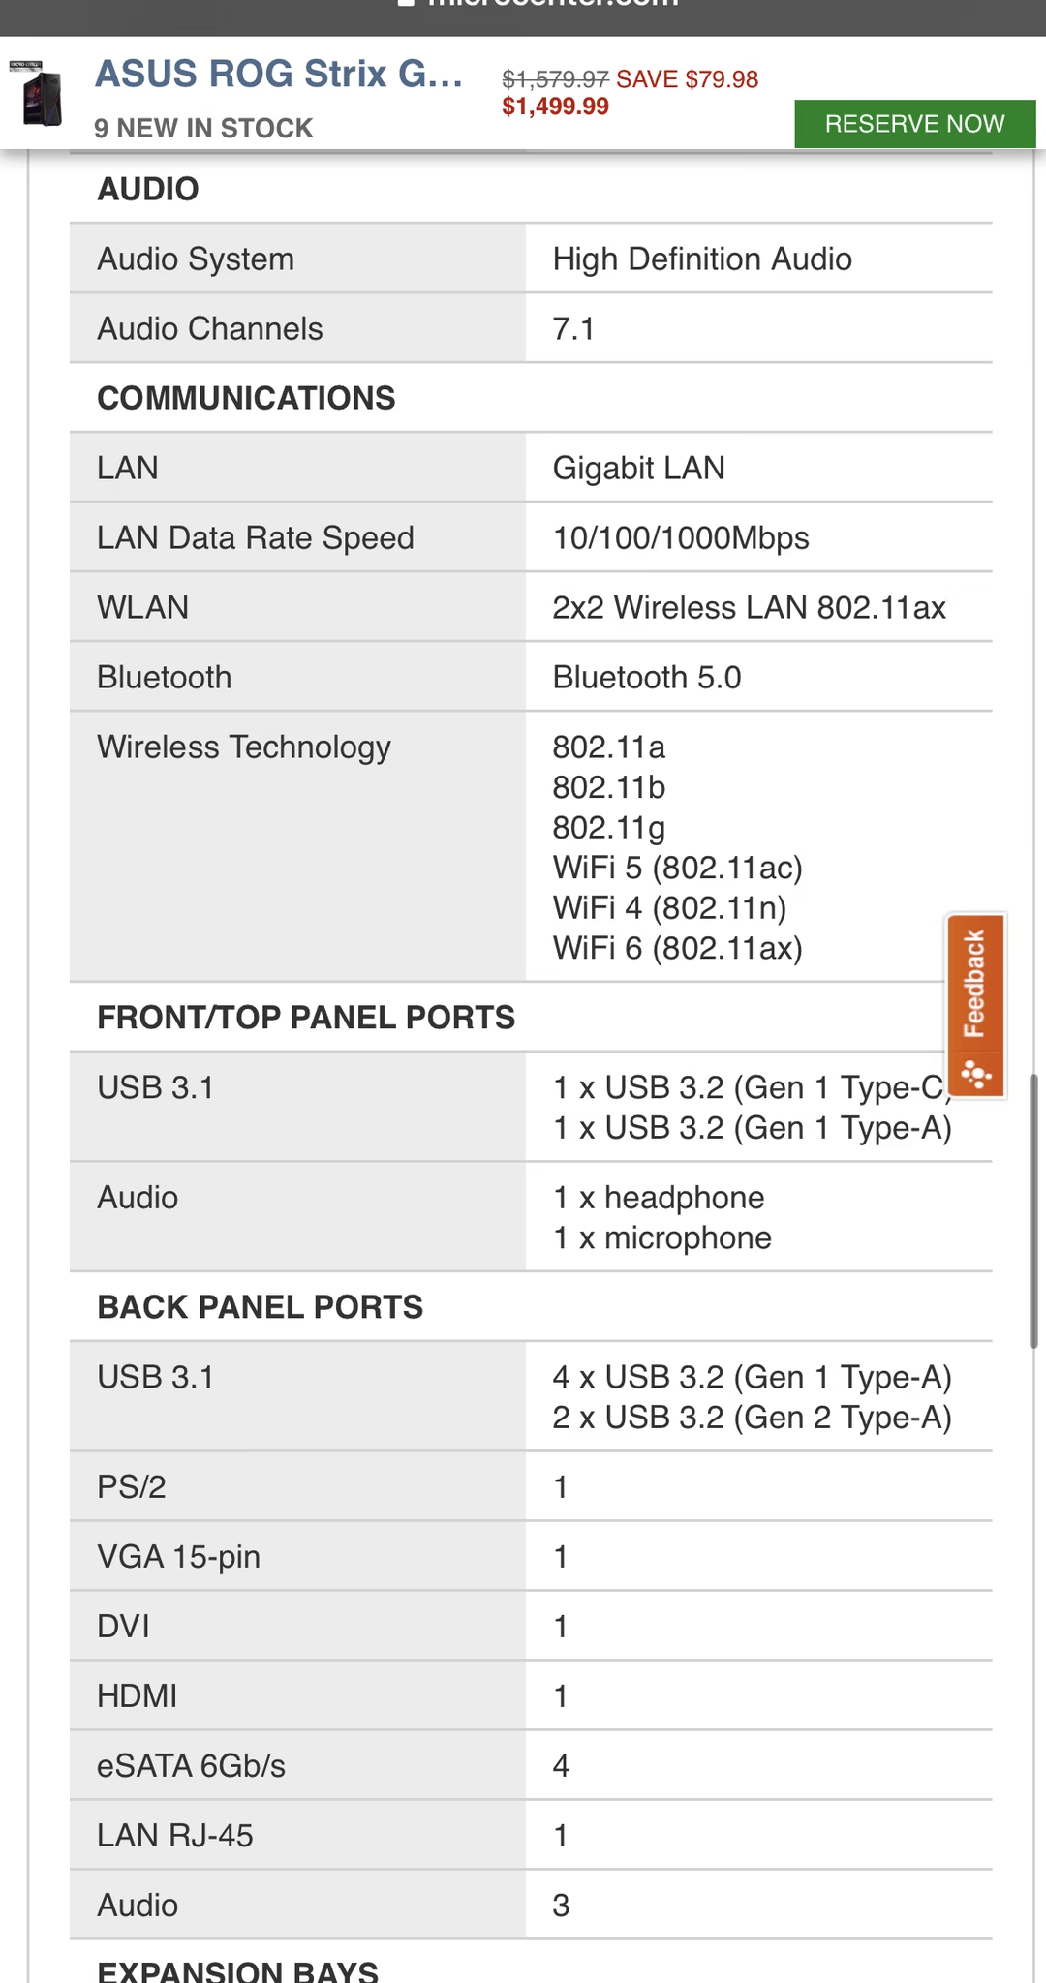Click the eSATA 6Gb/s row label

pyautogui.click(x=191, y=1765)
